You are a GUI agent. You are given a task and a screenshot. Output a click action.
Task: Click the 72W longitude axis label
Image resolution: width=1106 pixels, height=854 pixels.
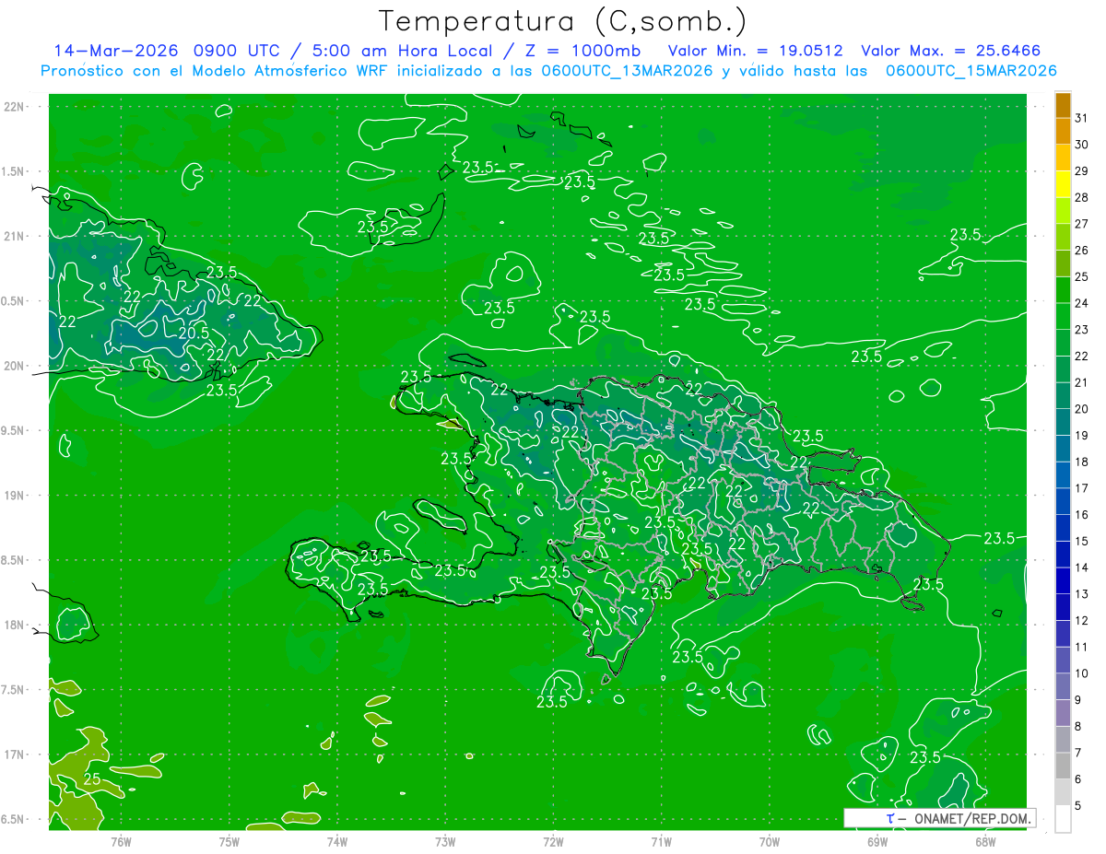point(554,842)
